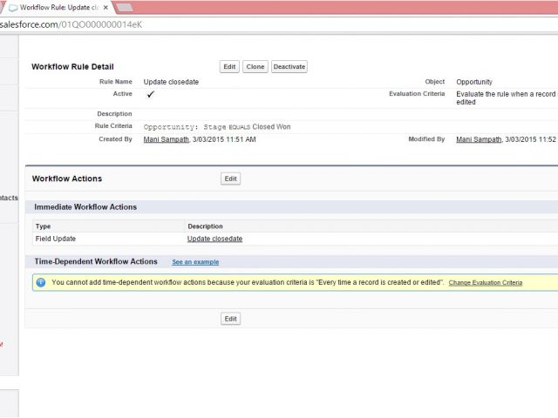Clone the workflow rule

click(255, 67)
